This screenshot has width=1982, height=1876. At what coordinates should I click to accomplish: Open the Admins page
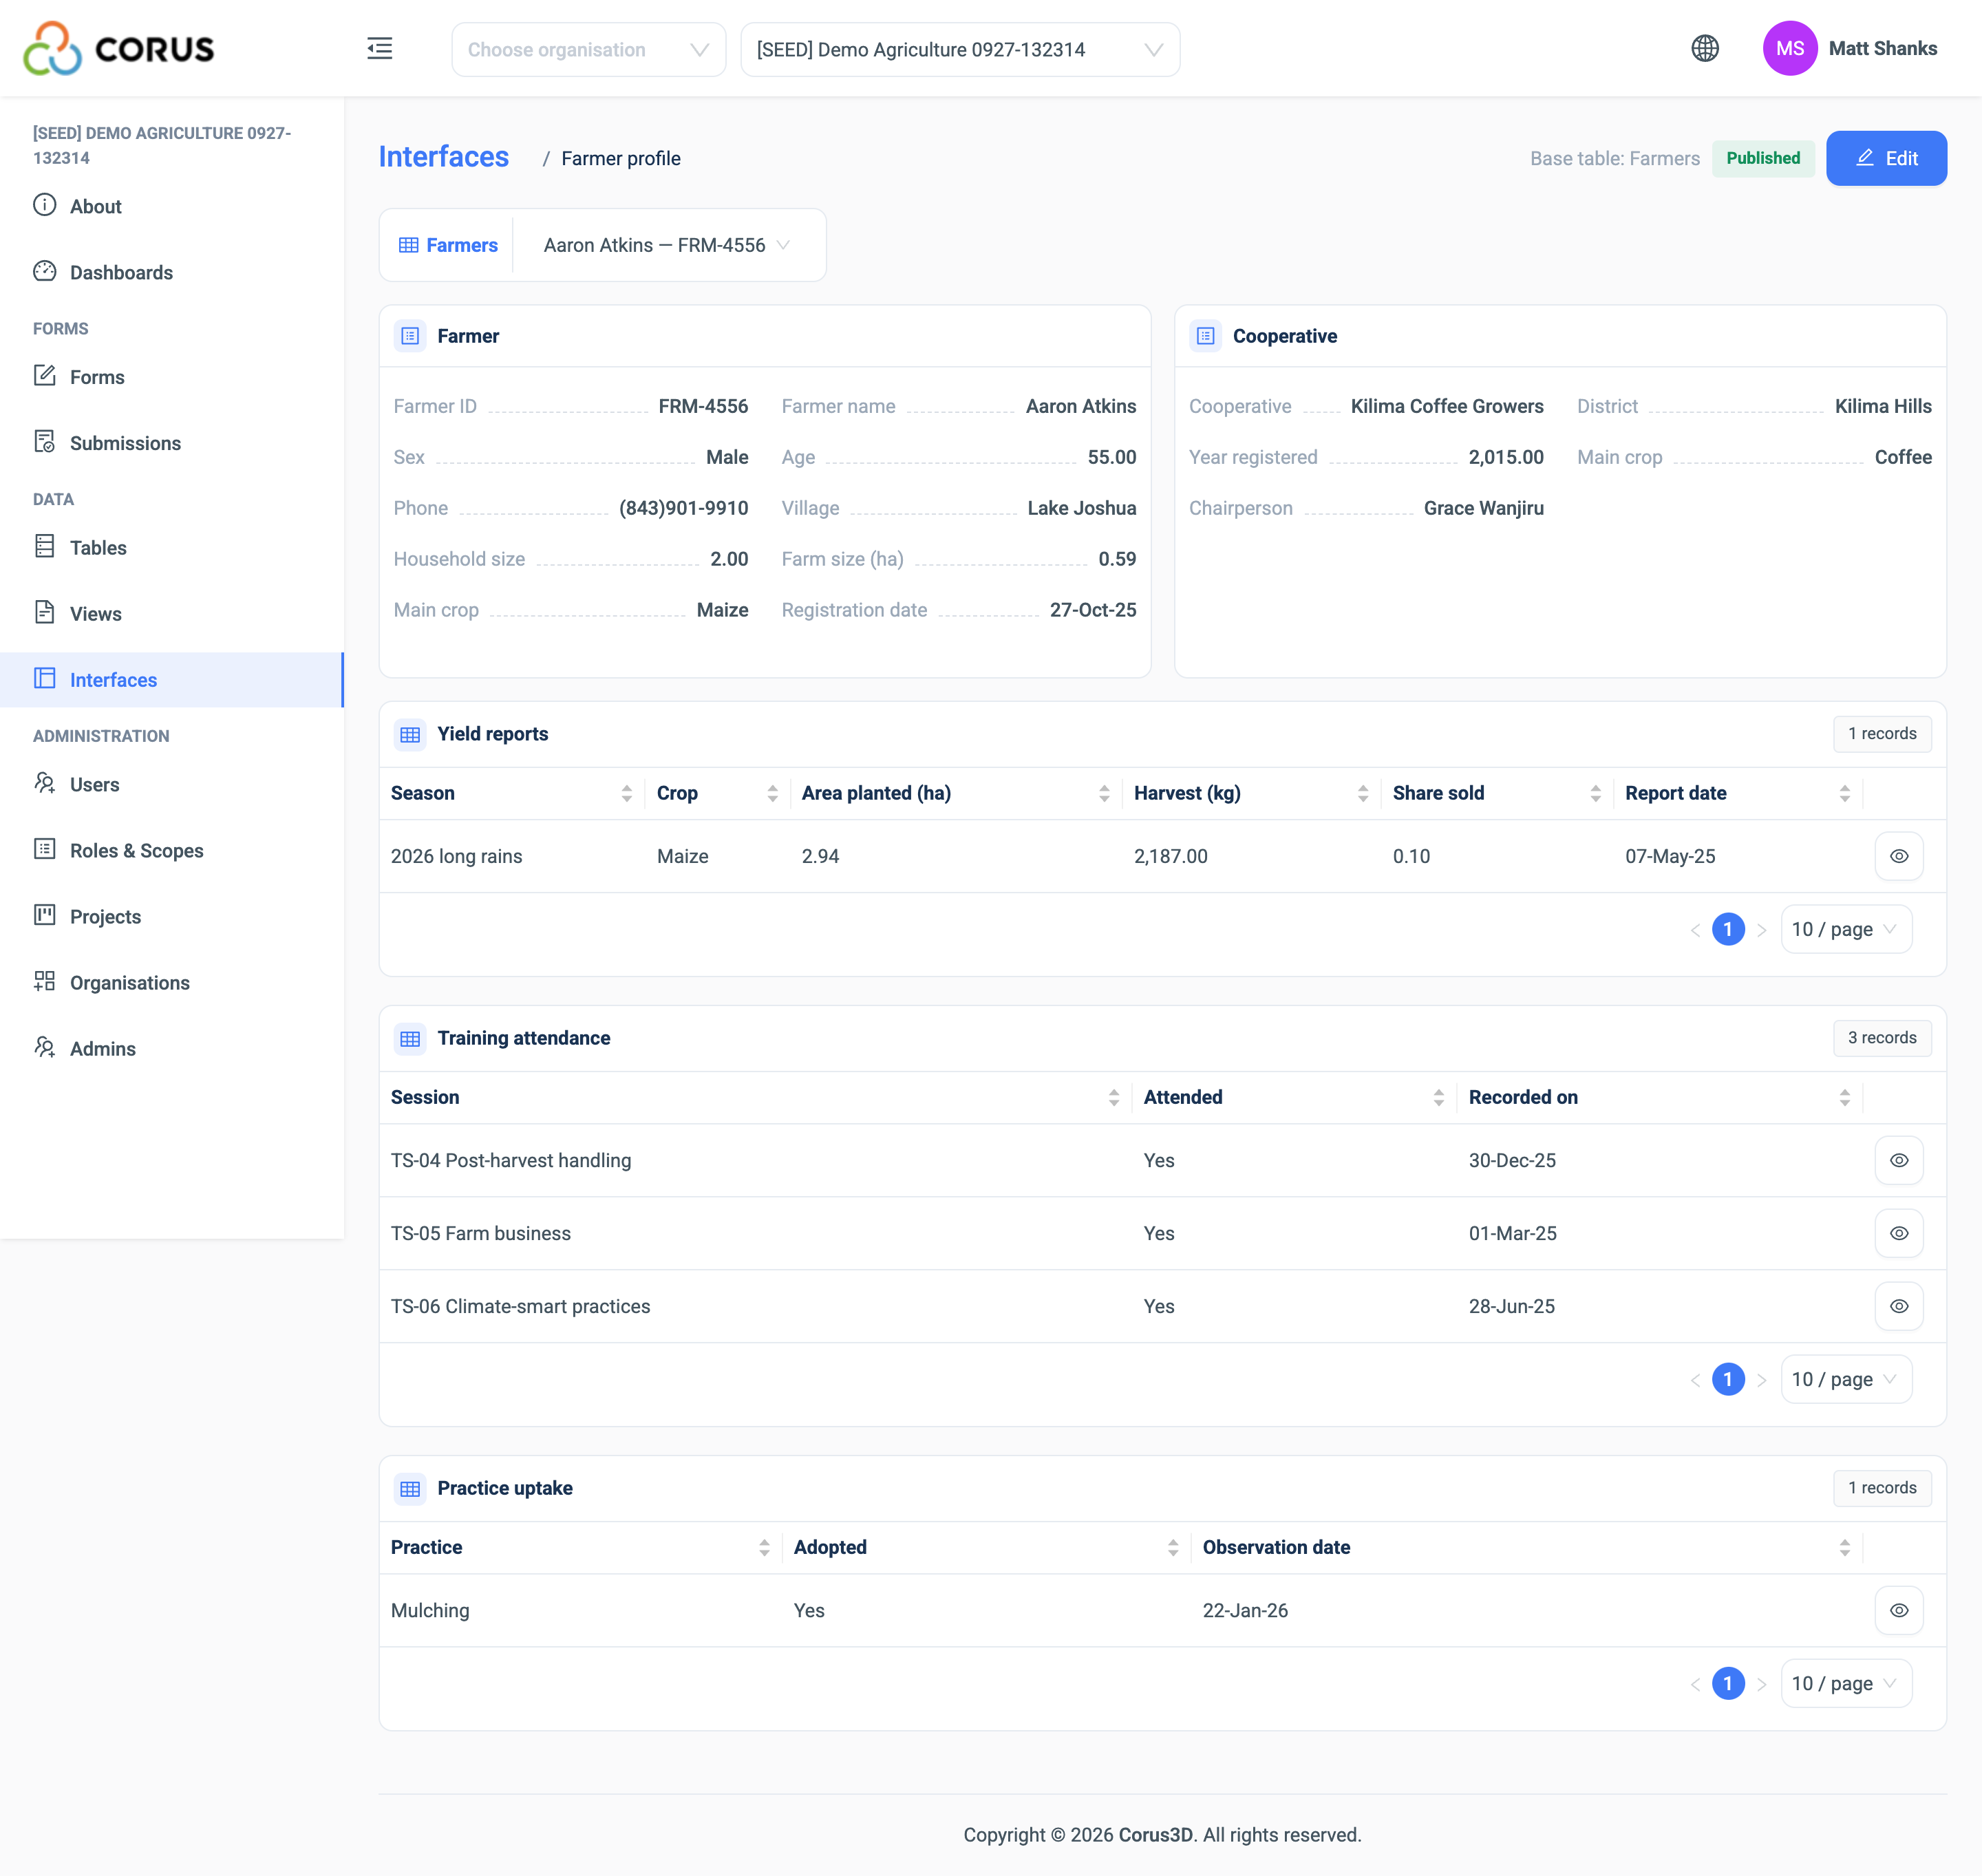(x=172, y=1049)
